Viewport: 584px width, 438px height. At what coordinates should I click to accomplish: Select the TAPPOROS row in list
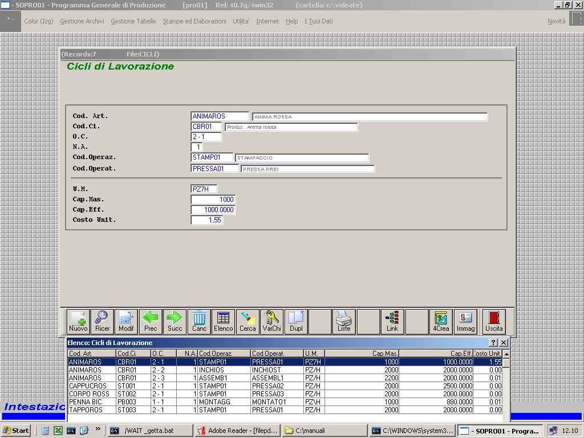pyautogui.click(x=285, y=409)
